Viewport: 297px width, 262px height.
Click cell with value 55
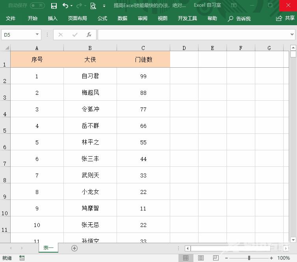143,142
